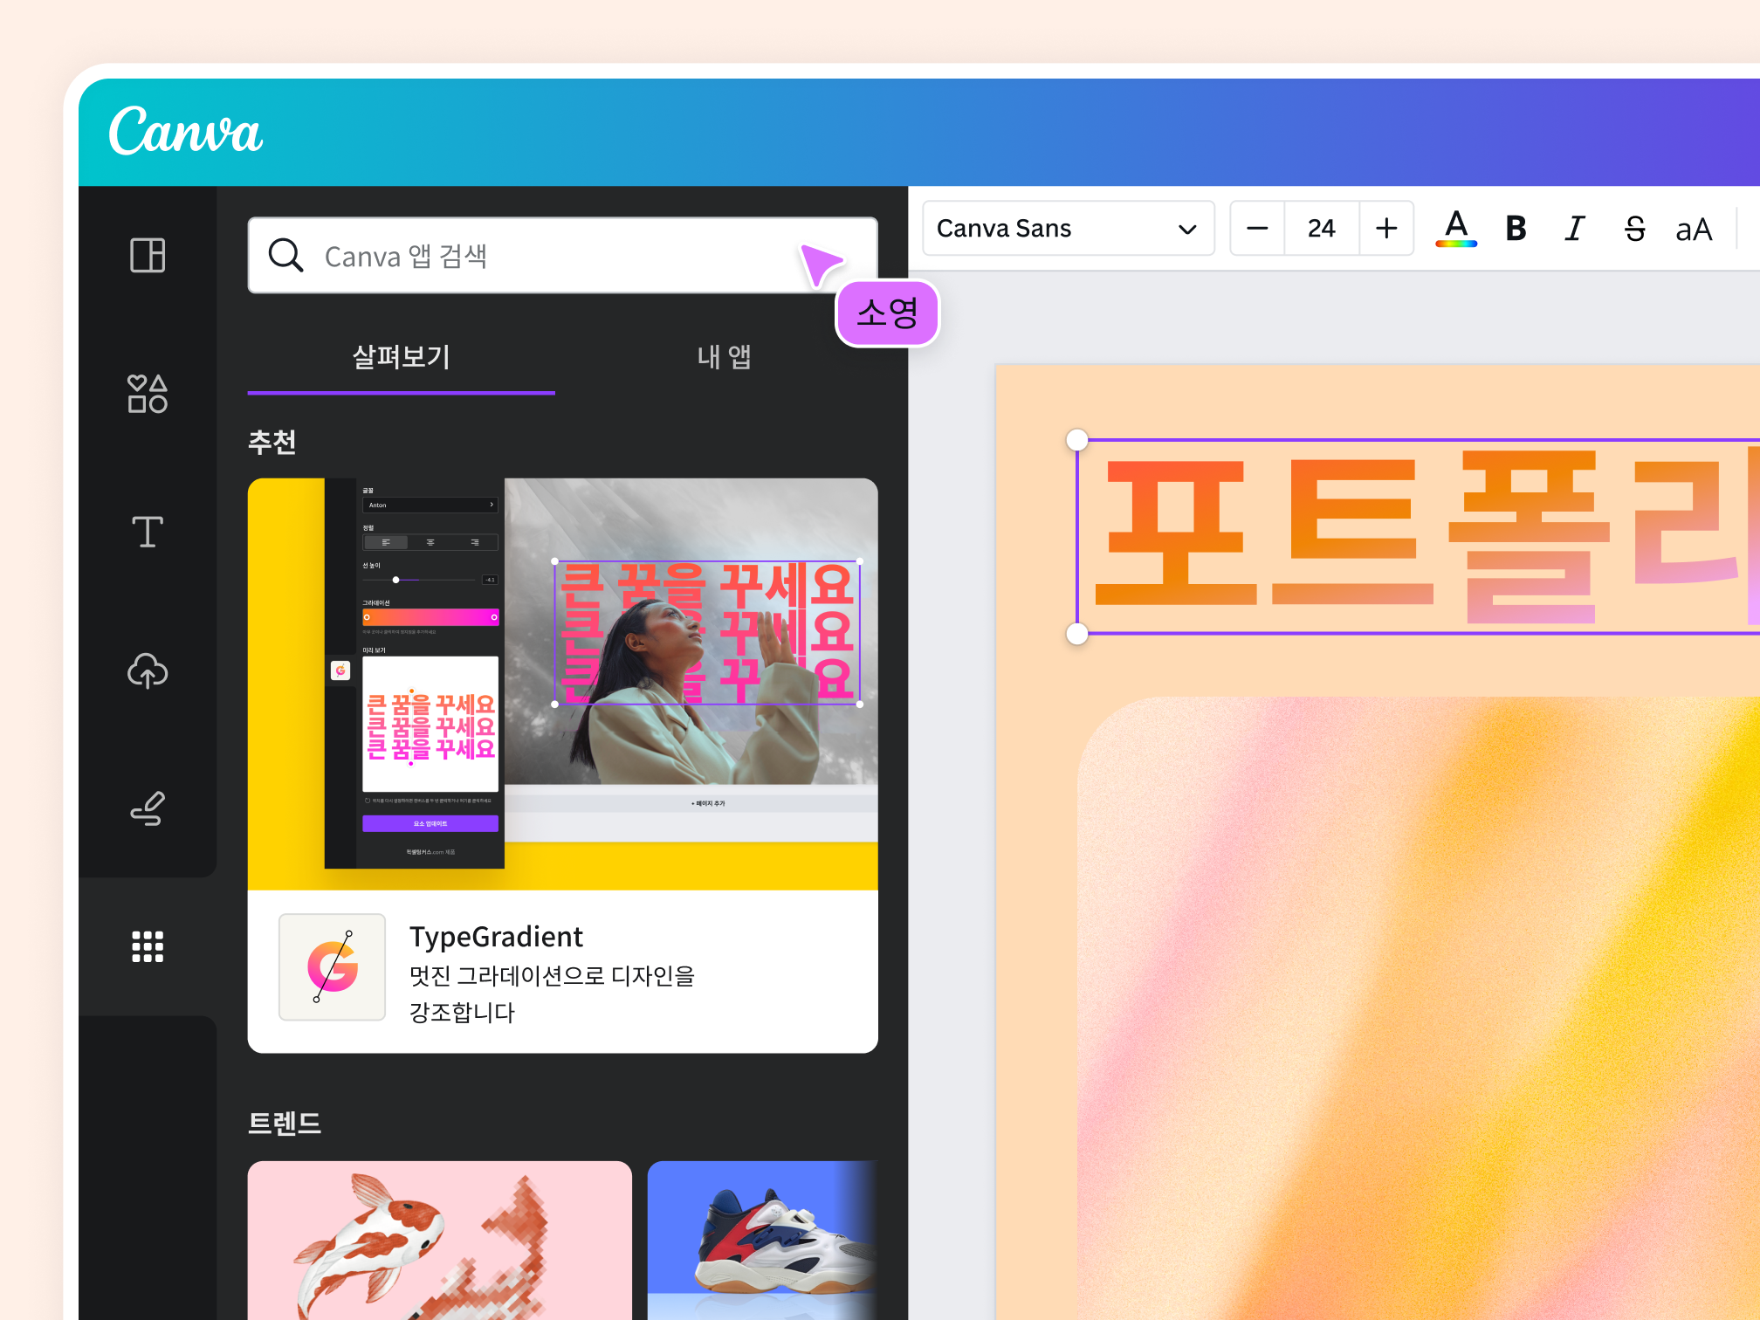This screenshot has width=1760, height=1320.
Task: Open the text color picker
Action: 1456,229
